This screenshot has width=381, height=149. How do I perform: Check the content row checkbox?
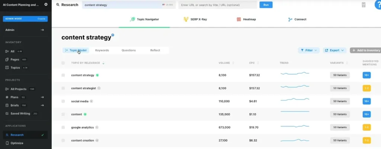(x=63, y=114)
